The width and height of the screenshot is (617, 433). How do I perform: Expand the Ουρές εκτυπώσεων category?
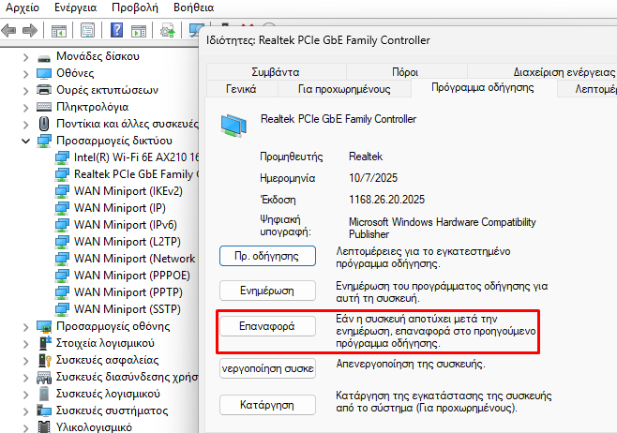pyautogui.click(x=25, y=91)
